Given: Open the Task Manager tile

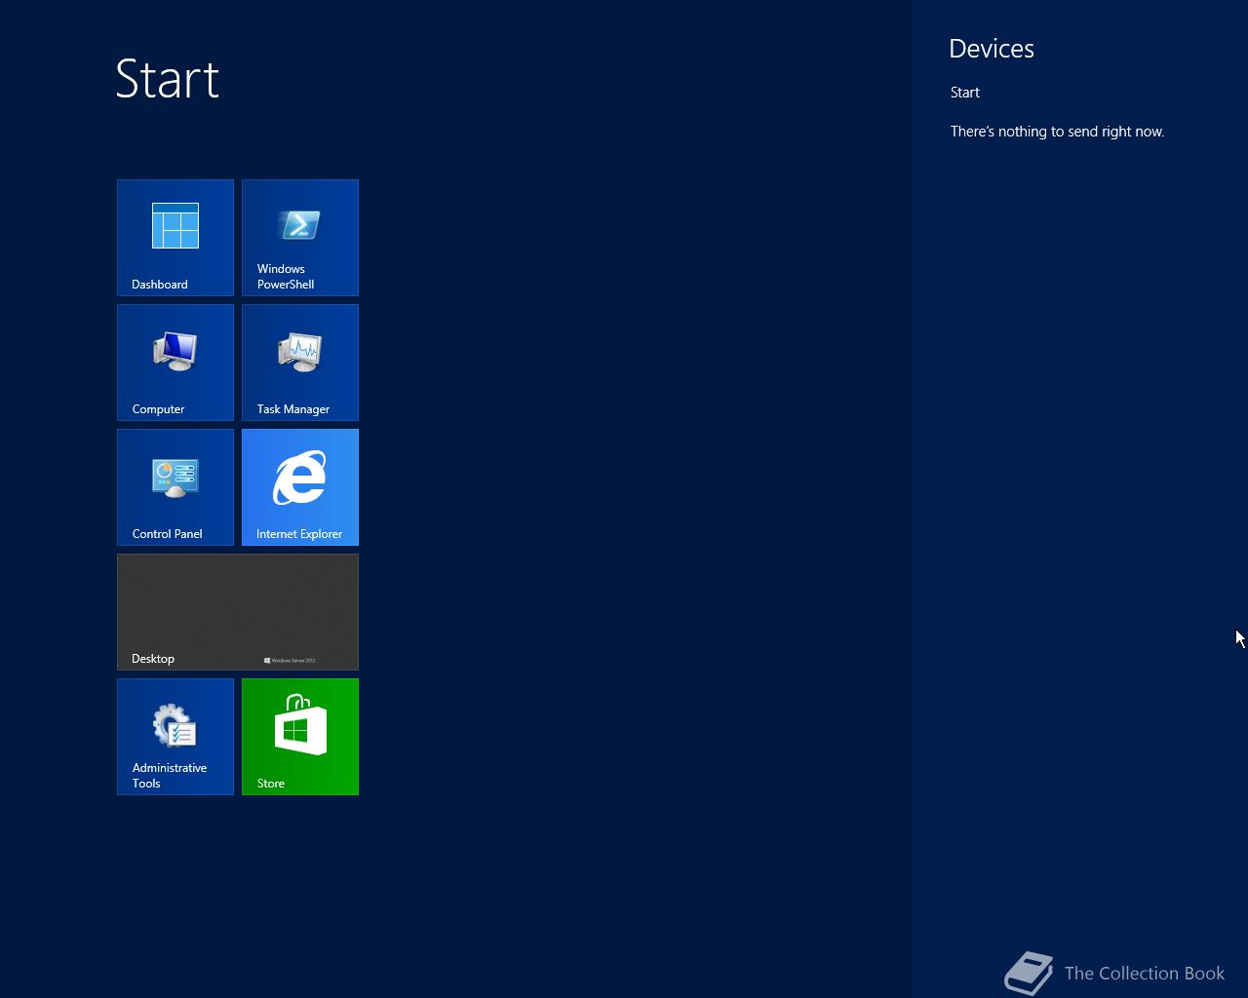Looking at the screenshot, I should point(300,363).
